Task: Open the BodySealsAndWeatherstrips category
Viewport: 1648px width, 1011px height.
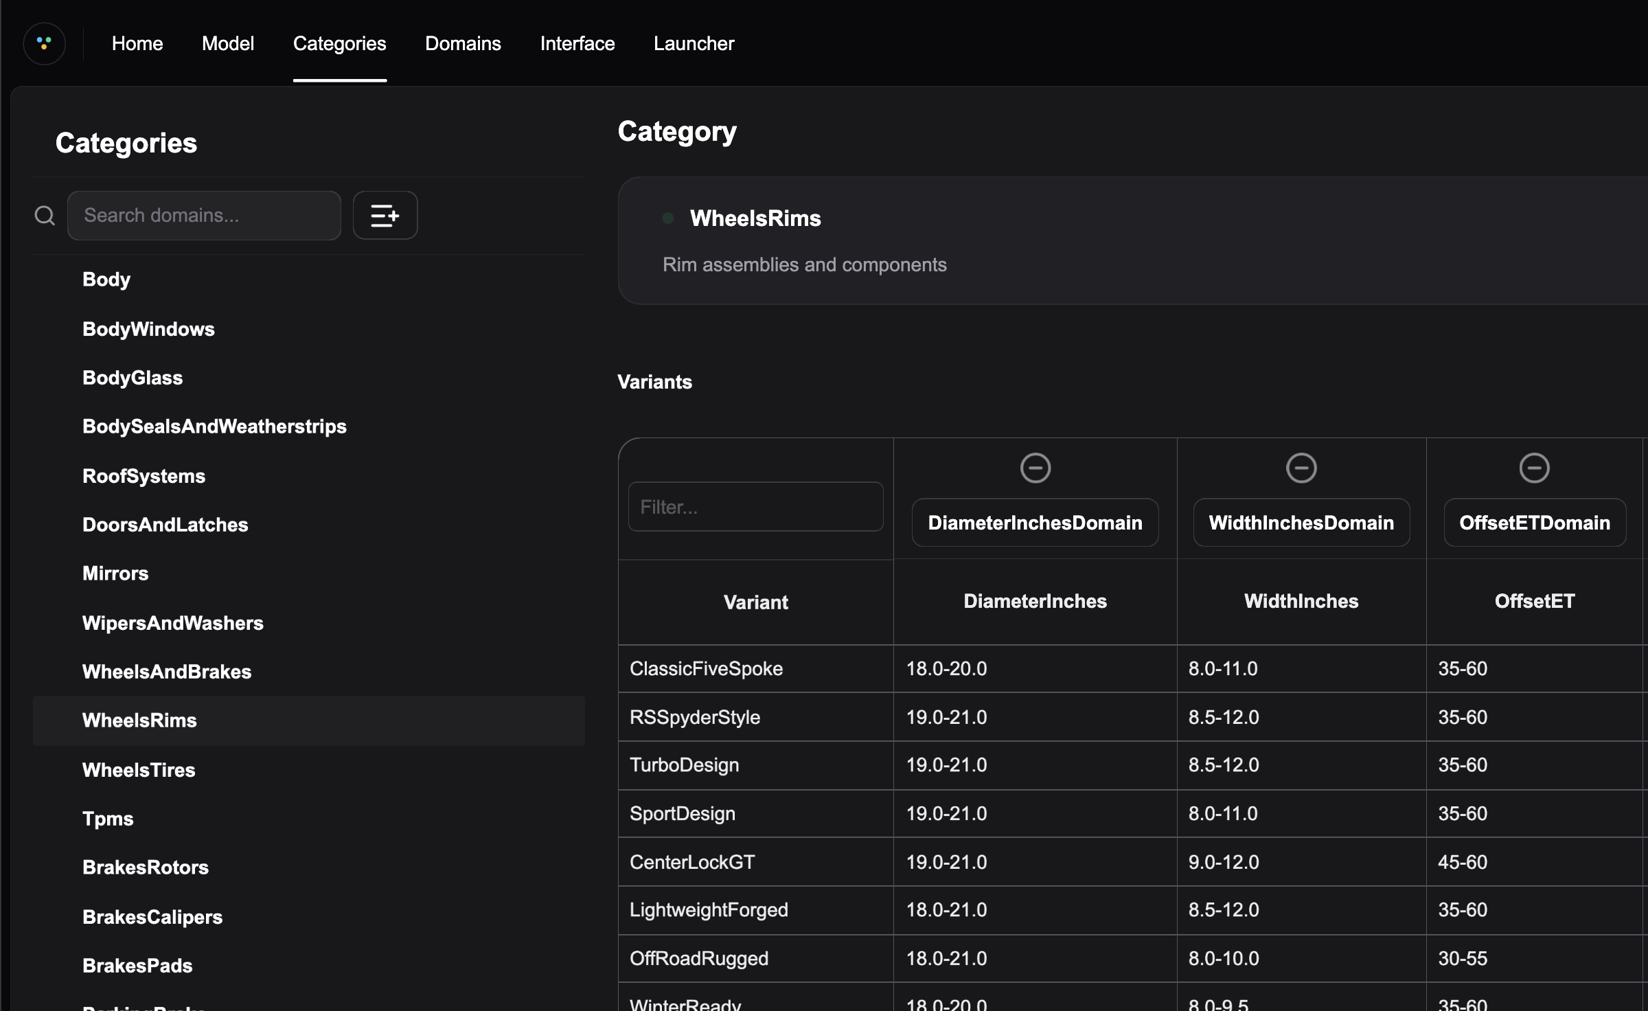Action: coord(214,427)
